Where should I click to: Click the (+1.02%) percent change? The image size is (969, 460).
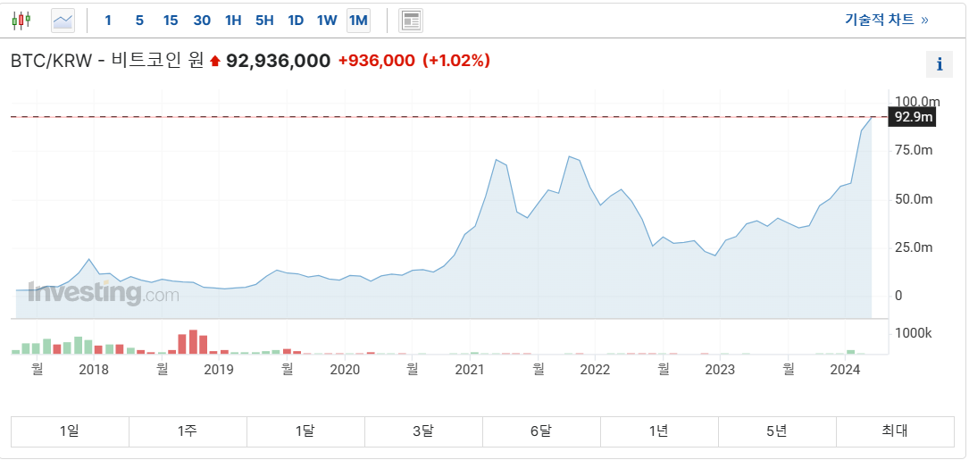point(456,61)
